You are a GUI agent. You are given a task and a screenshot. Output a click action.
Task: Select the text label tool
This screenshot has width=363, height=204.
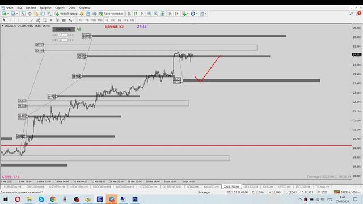[x=57, y=20]
